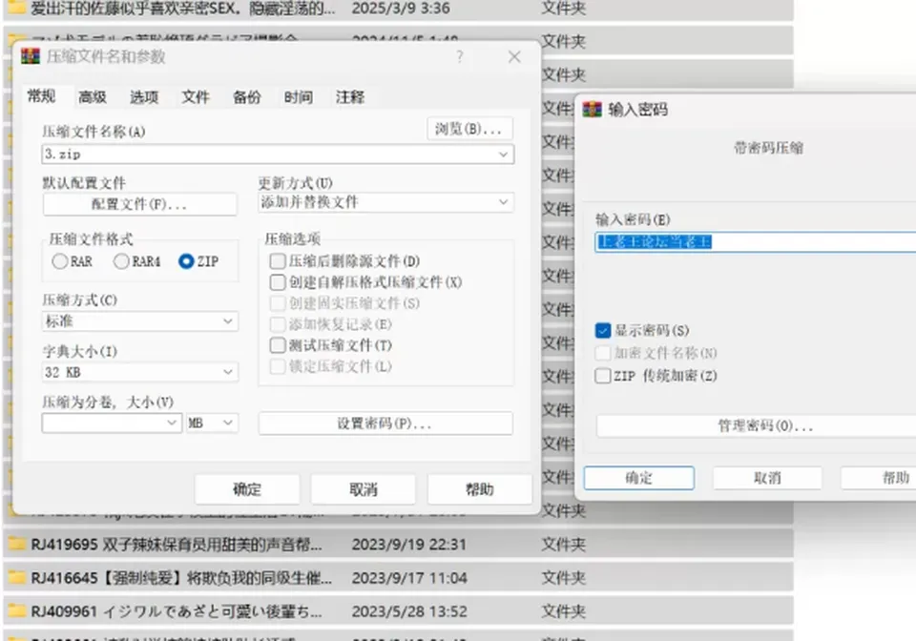This screenshot has height=641, width=916.
Task: Click the 浏览(B)... button
Action: [469, 129]
